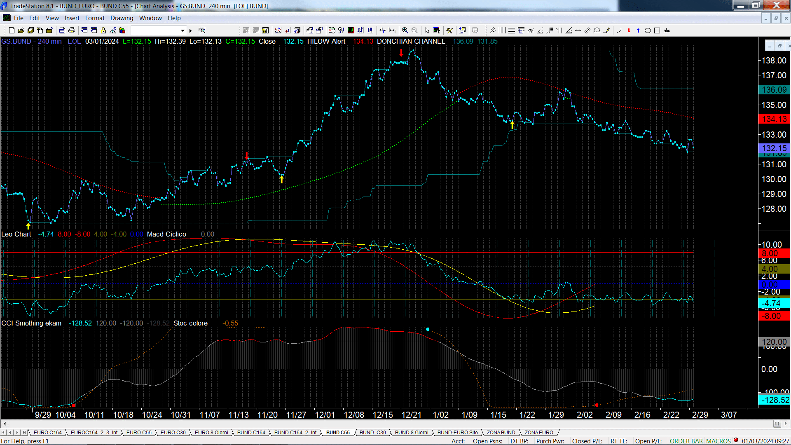Select the rectangle drawing tool

(657, 30)
